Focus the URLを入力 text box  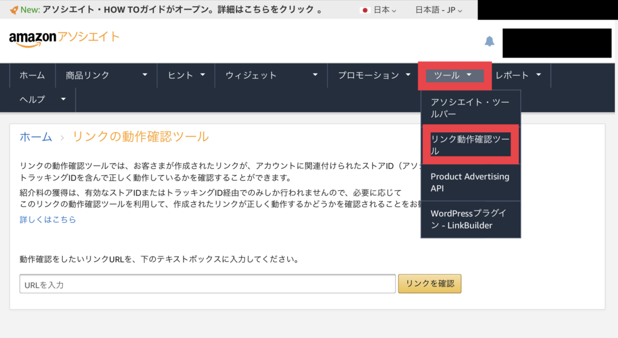pyautogui.click(x=208, y=284)
